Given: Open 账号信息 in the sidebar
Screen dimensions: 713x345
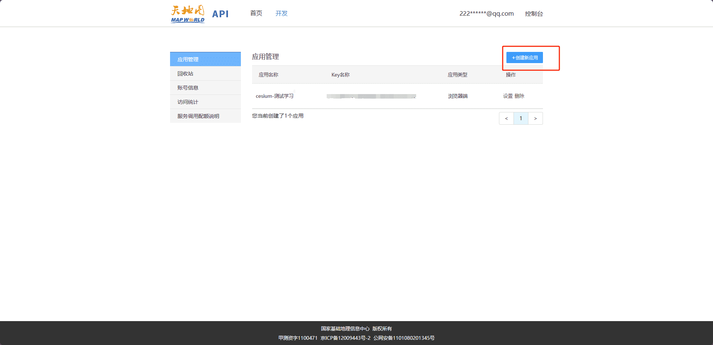Looking at the screenshot, I should tap(205, 88).
